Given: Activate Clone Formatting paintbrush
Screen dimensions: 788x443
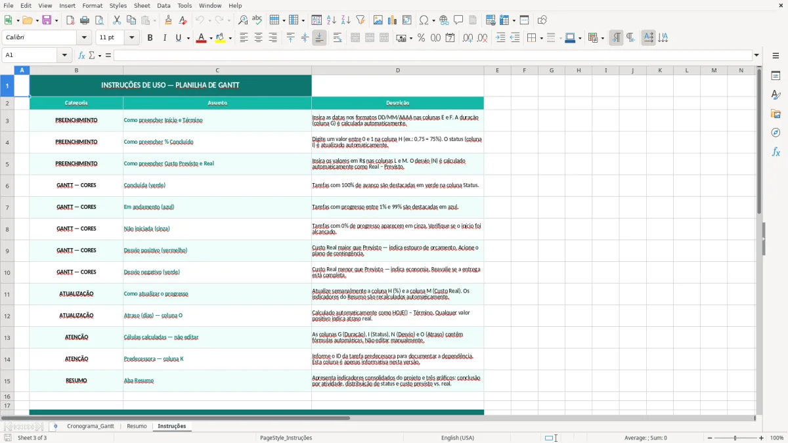Looking at the screenshot, I should (168, 20).
